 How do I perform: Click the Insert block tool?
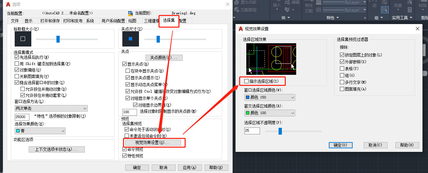tap(277, 5)
